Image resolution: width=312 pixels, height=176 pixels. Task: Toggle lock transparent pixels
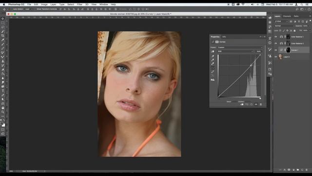(280, 30)
